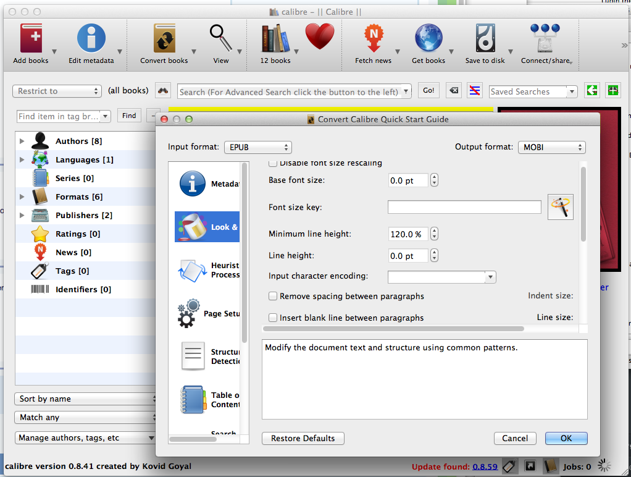The height and width of the screenshot is (477, 631).
Task: Open advanced search binoculars icon
Action: point(163,91)
